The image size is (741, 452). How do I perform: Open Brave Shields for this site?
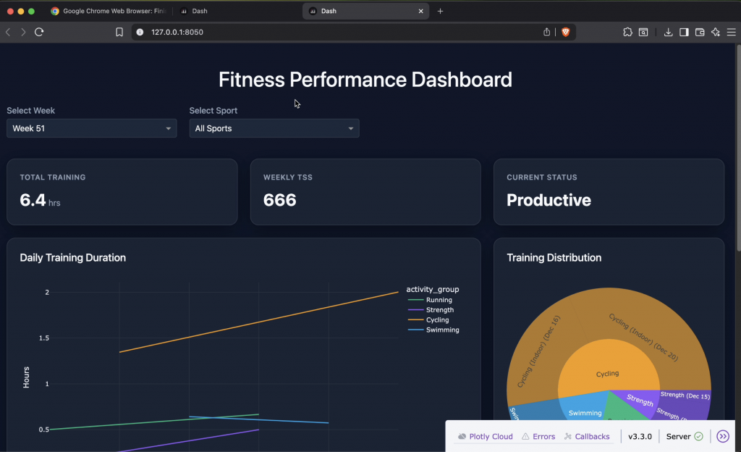566,32
